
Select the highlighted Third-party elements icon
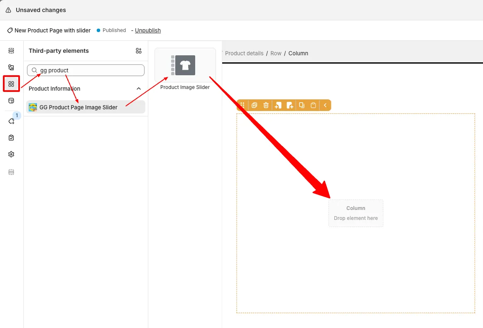click(11, 83)
